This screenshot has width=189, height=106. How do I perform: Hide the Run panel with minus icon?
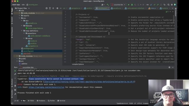pyautogui.click(x=173, y=67)
